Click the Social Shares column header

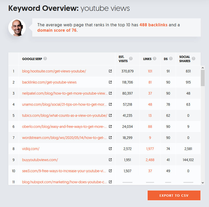[x=185, y=59]
